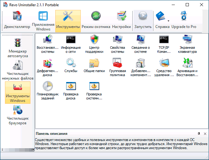Viewport: 209px width, 160px height.
Task: Pin the Панель описания panel
Action: (x=199, y=134)
